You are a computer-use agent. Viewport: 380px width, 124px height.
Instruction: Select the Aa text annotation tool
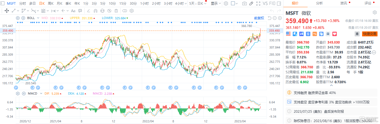pos(73,11)
